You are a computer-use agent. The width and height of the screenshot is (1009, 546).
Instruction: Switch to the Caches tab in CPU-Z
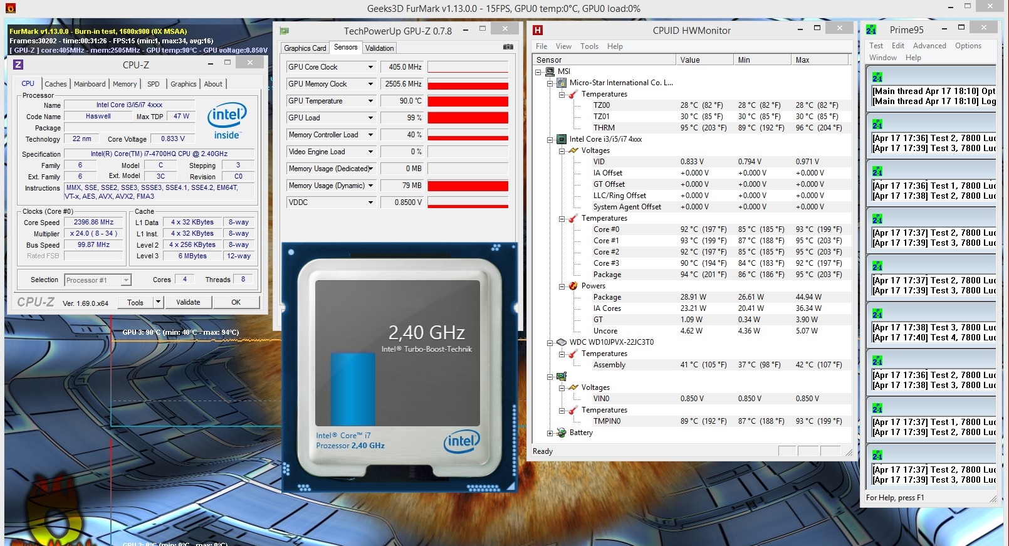(x=55, y=84)
